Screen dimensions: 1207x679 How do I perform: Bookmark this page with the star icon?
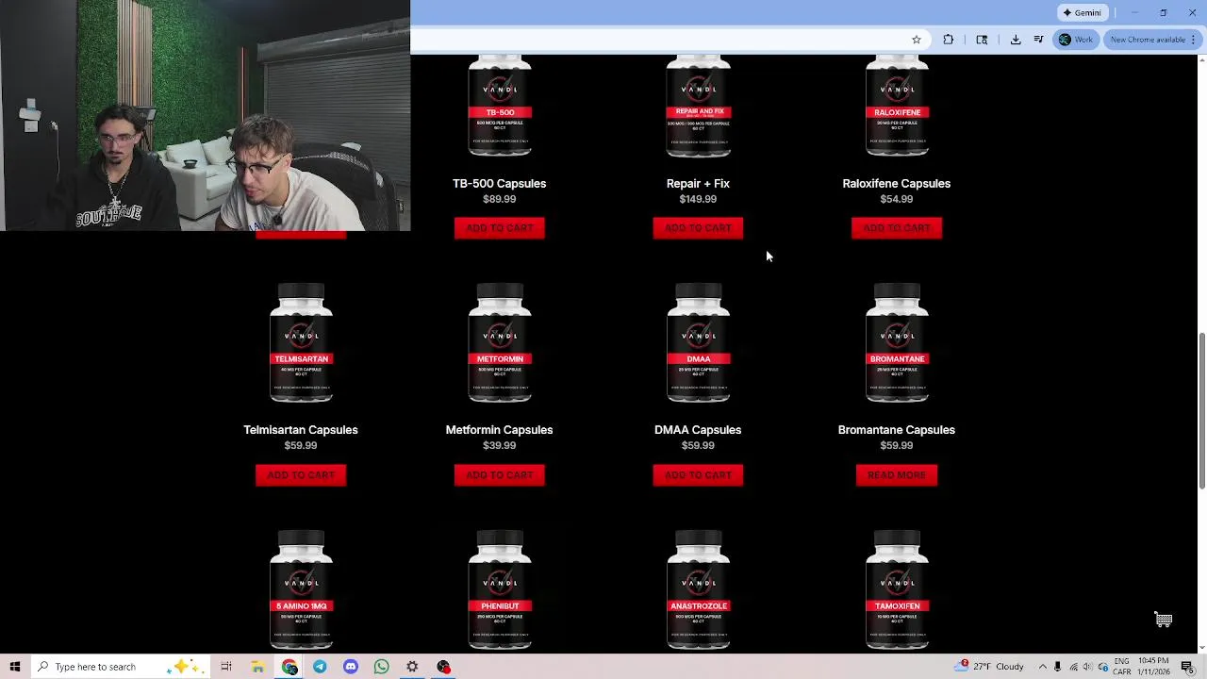click(x=916, y=40)
